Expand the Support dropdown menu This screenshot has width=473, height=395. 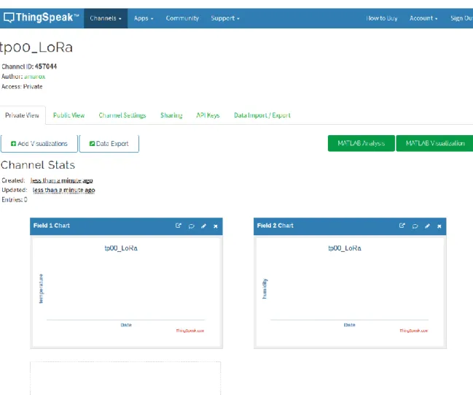click(x=225, y=18)
